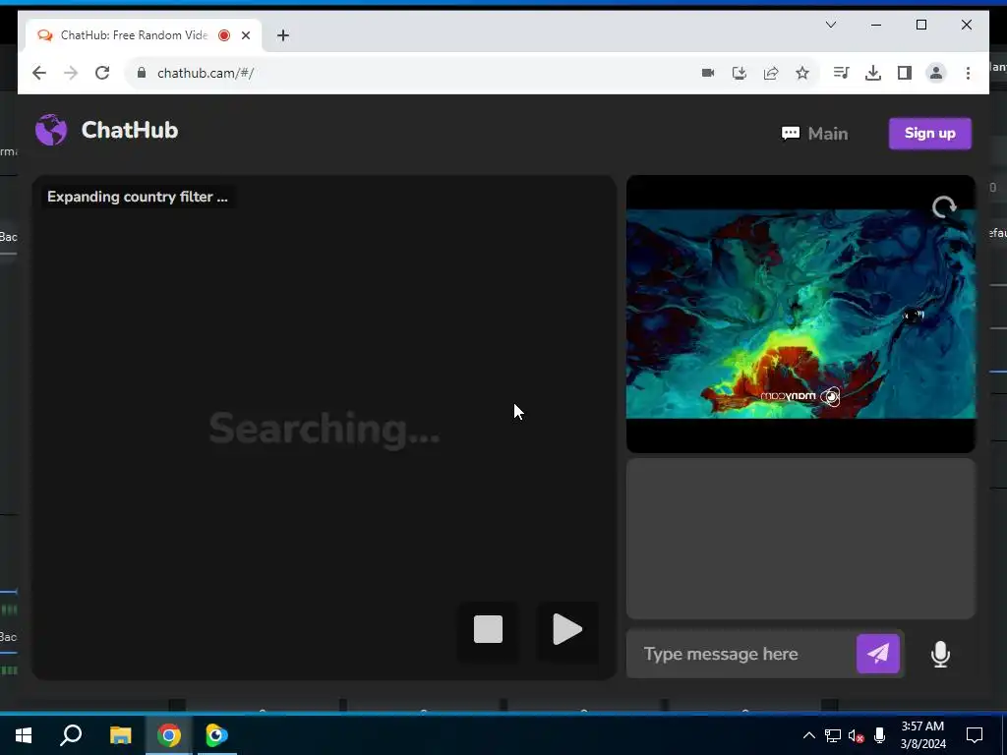Open Chrome profile avatar menu
The height and width of the screenshot is (755, 1007).
[936, 73]
